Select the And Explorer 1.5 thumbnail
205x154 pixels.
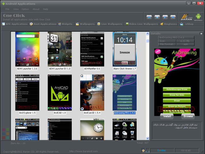click(27, 92)
